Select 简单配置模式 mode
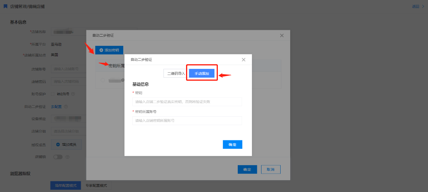Viewport: 428px width, 192px height. pyautogui.click(x=65, y=185)
